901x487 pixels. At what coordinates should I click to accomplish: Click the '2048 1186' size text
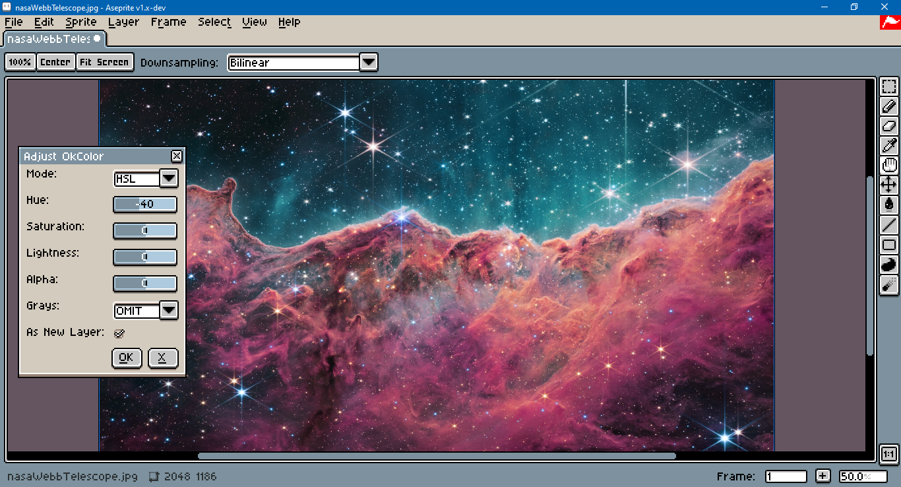pyautogui.click(x=190, y=476)
